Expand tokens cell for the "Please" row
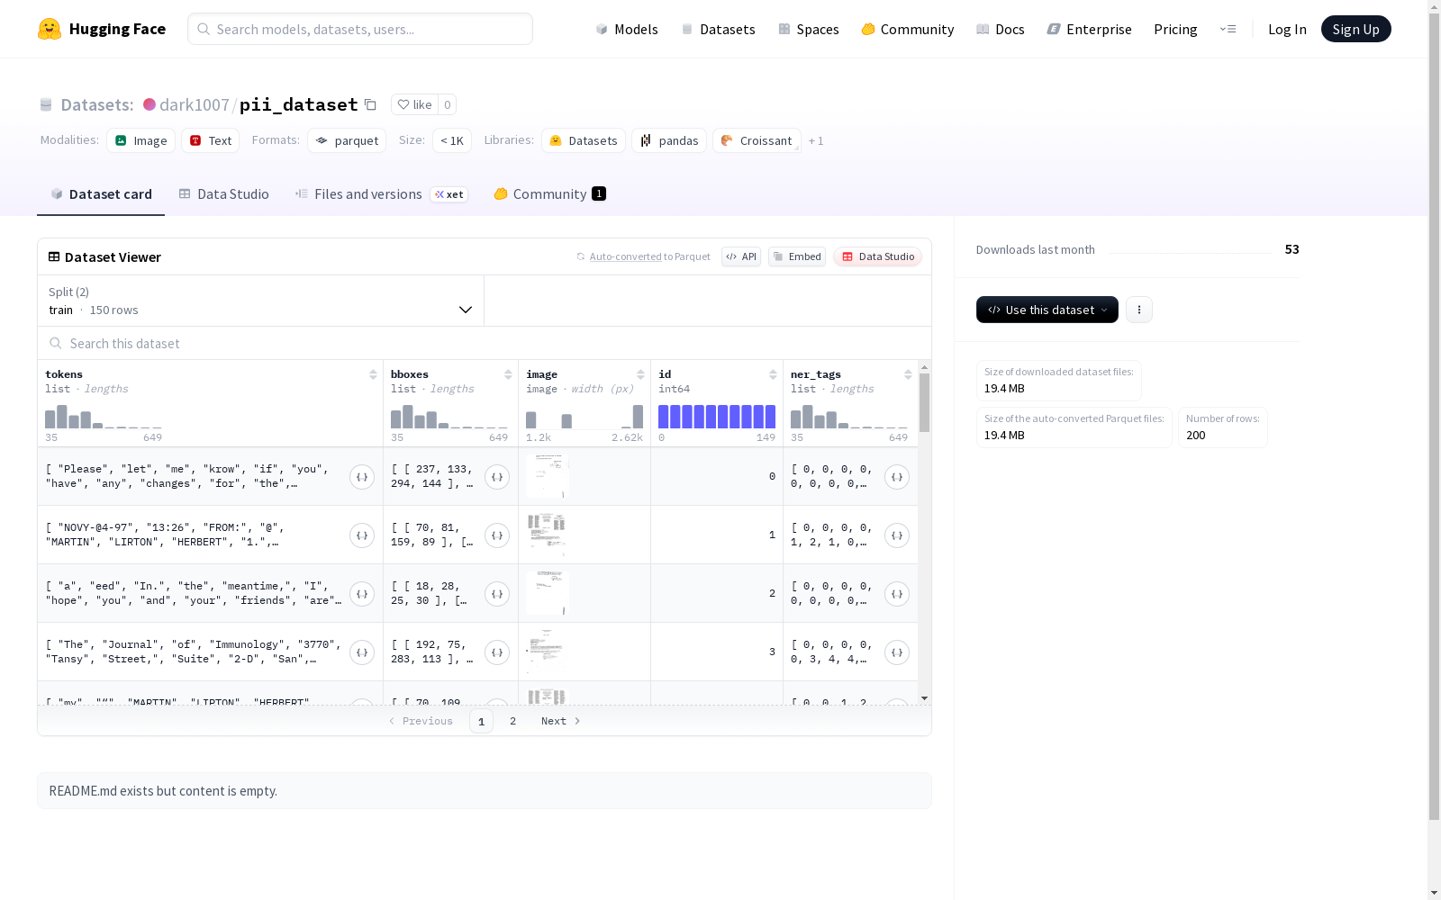The width and height of the screenshot is (1441, 900). [362, 477]
